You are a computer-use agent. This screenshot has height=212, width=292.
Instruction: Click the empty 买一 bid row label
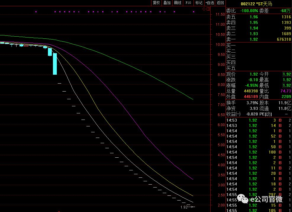[231, 45]
